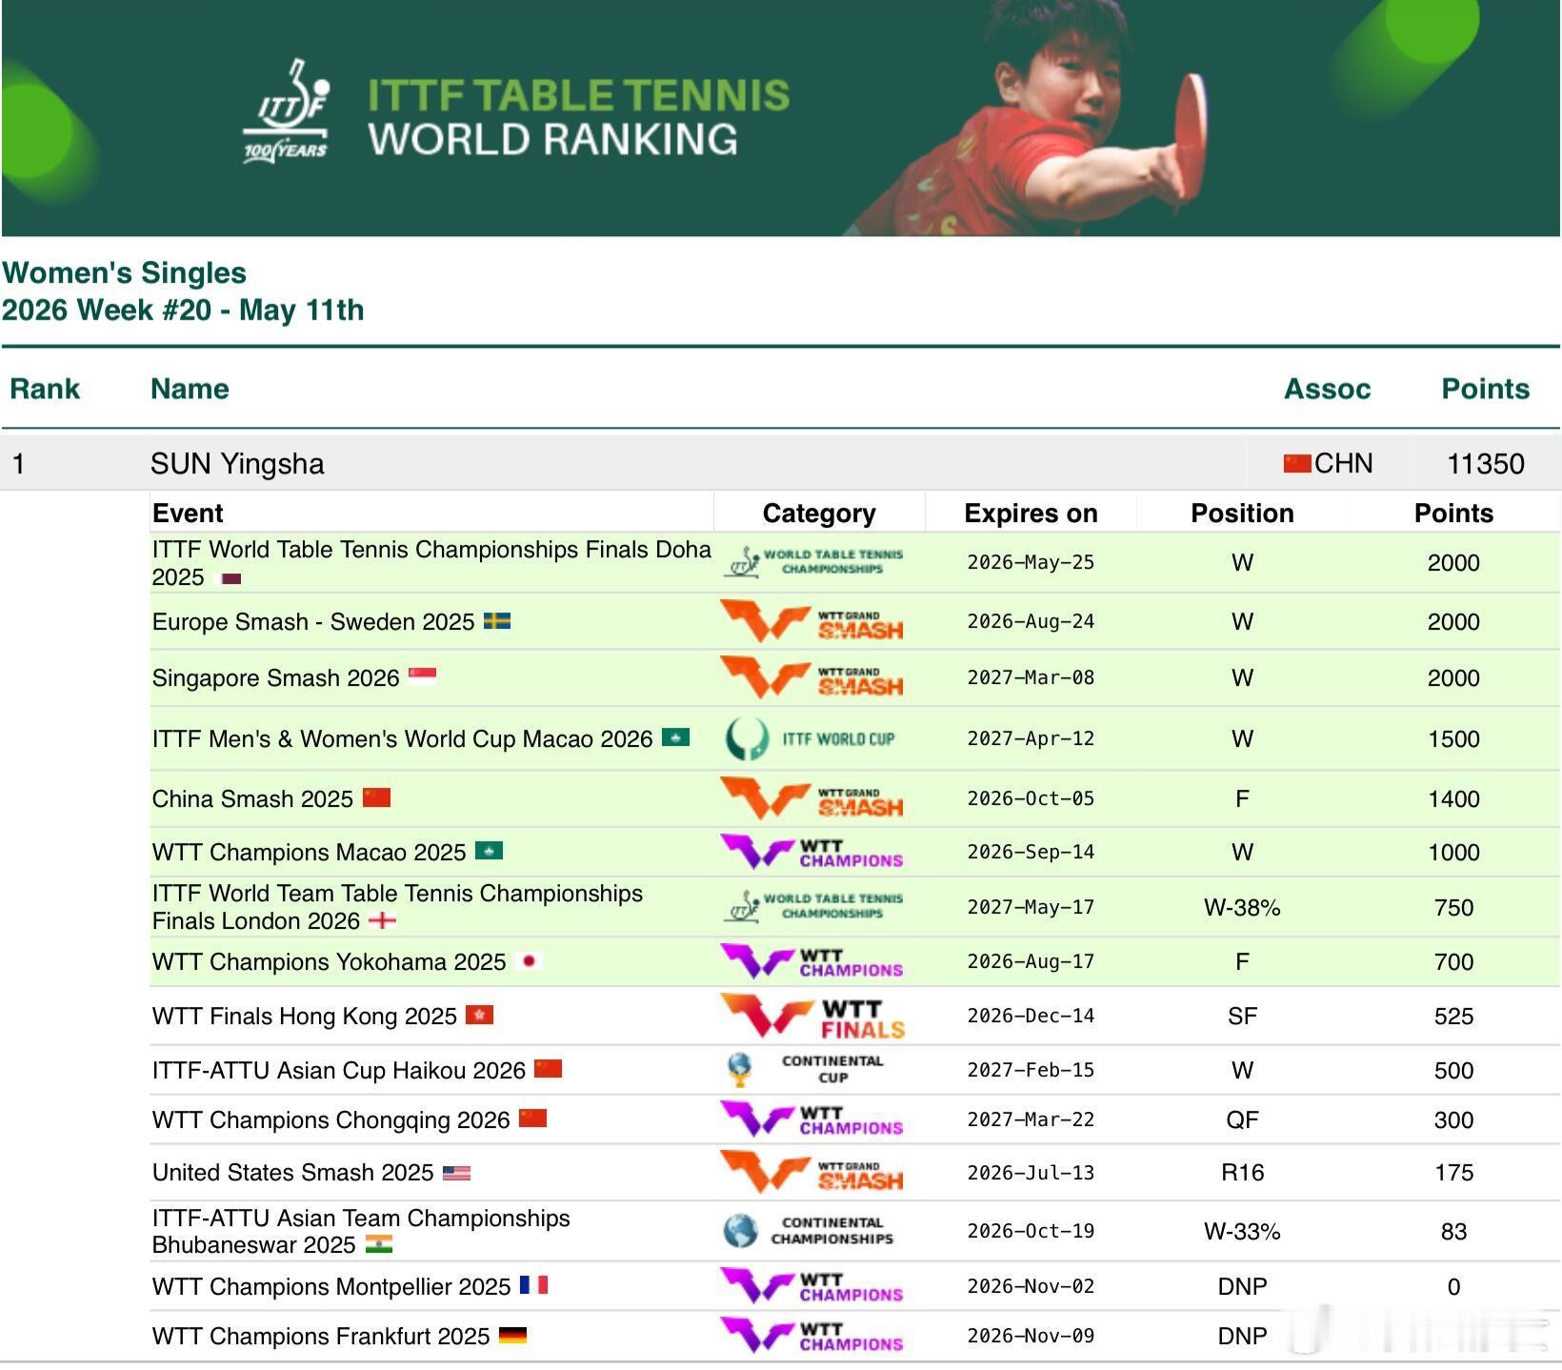Click the points value "83"

tap(1453, 1231)
